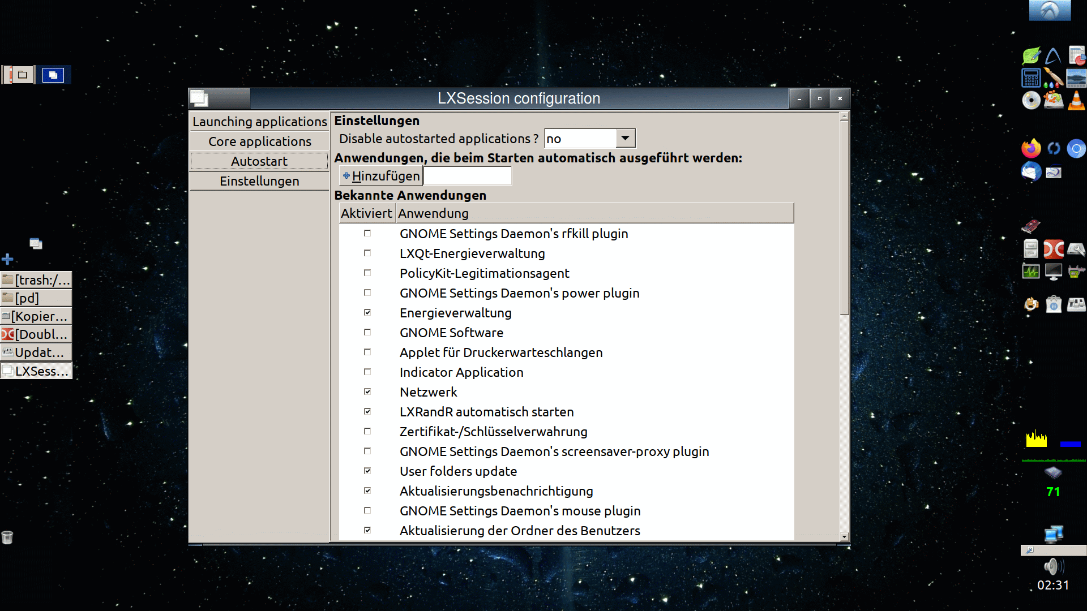Open the calculator launcher icon
The image size is (1087, 611).
point(1031,78)
